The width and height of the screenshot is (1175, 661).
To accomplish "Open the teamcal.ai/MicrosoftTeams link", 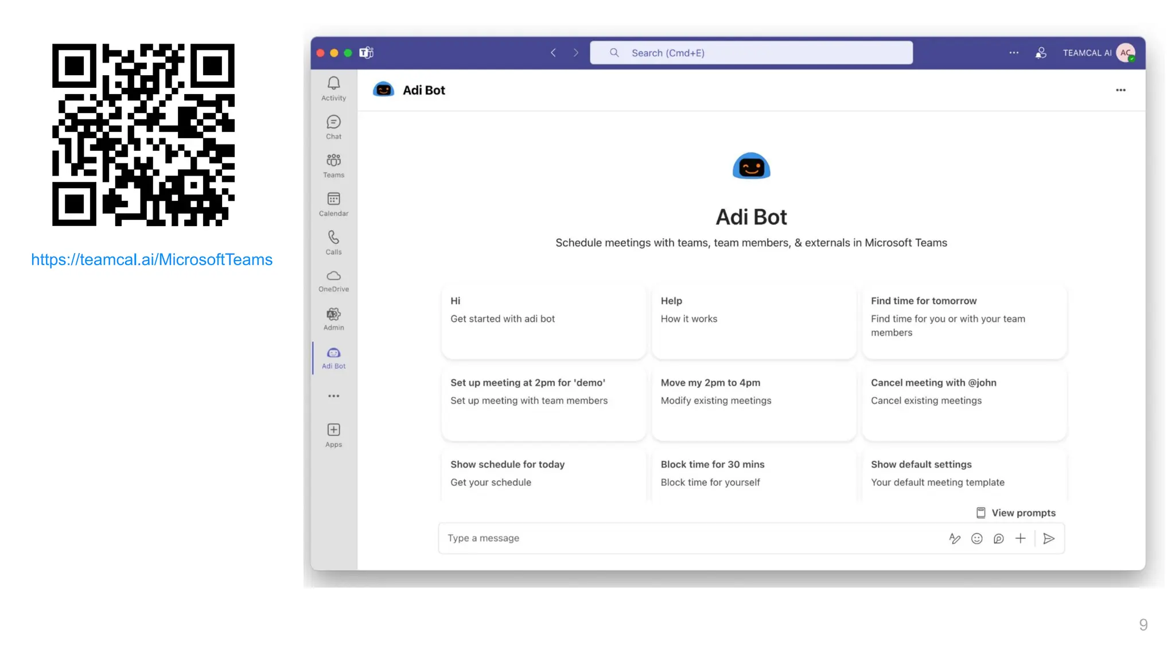I will 151,259.
